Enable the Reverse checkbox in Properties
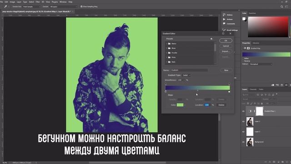Screen dimensions: 291x164 click(x=243, y=61)
